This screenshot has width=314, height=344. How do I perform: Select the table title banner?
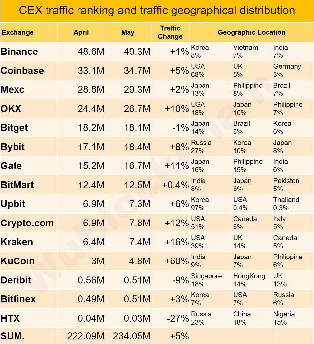[157, 11]
